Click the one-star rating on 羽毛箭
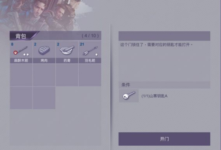The width and height of the screenshot is (221, 150). [96, 55]
